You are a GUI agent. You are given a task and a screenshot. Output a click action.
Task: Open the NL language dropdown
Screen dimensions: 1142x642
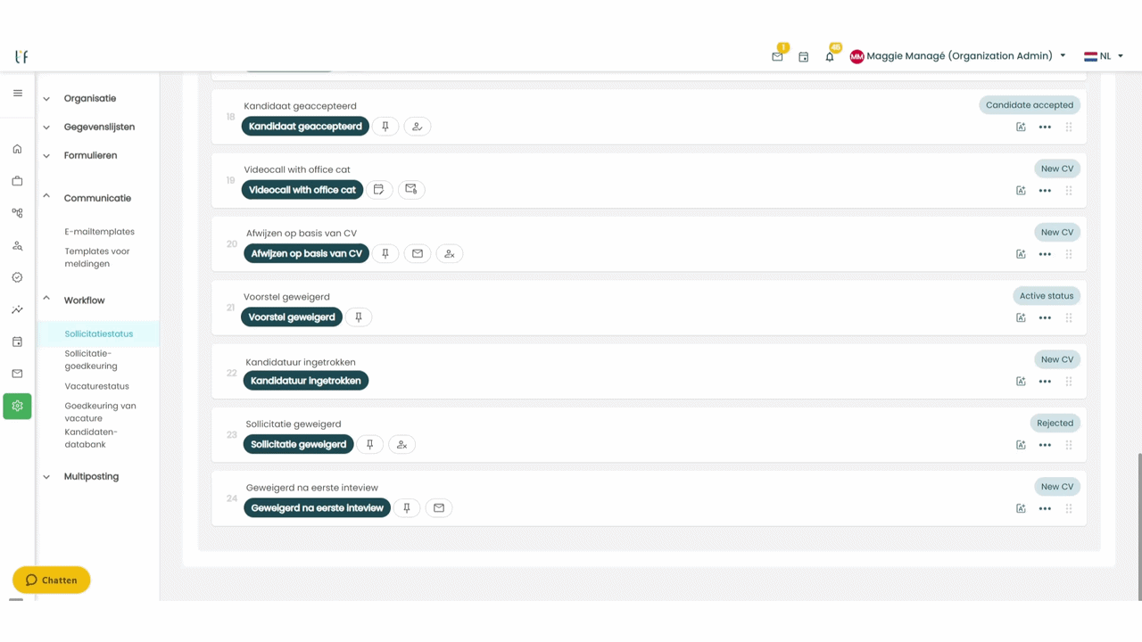pos(1104,56)
